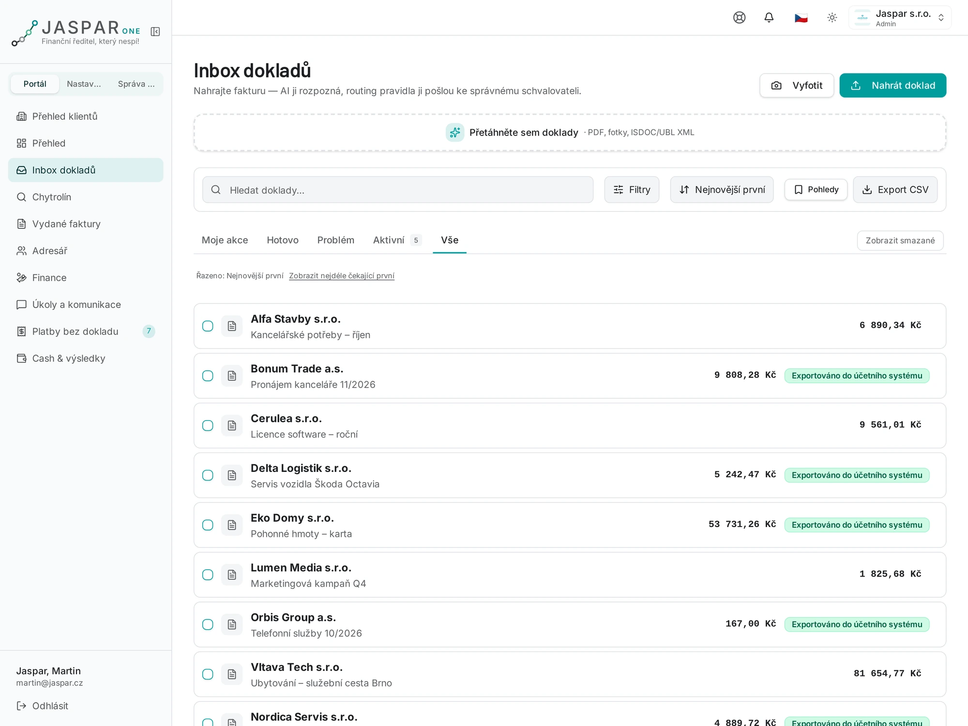Click document icon of Alfa Stavby row
Image resolution: width=968 pixels, height=726 pixels.
[x=232, y=326]
